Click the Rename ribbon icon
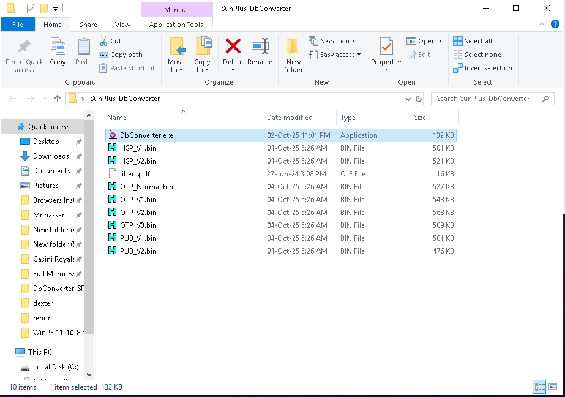 coord(260,47)
